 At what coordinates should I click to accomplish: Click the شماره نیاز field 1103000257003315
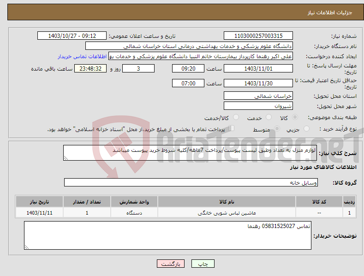pyautogui.click(x=258, y=36)
